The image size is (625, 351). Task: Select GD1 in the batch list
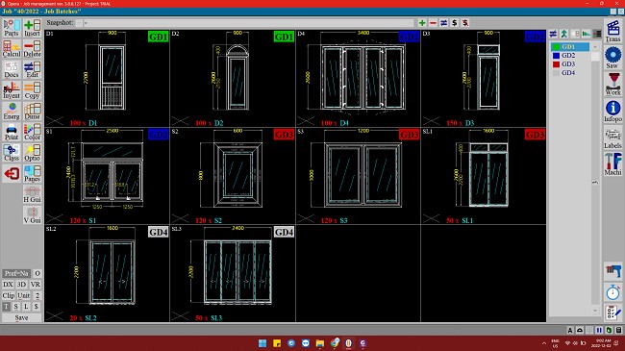click(570, 47)
